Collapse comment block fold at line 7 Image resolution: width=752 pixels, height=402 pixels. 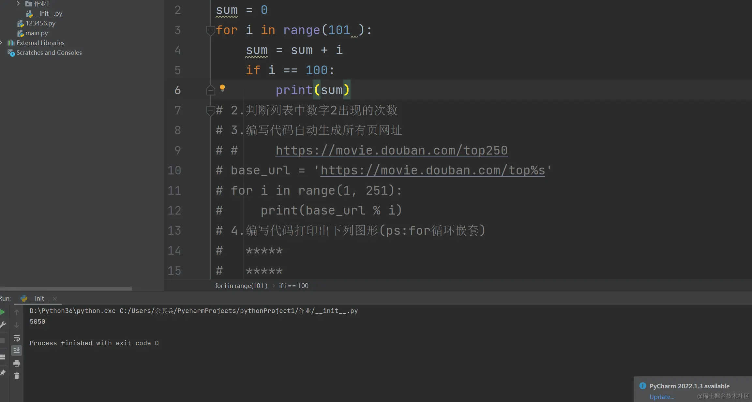(210, 111)
